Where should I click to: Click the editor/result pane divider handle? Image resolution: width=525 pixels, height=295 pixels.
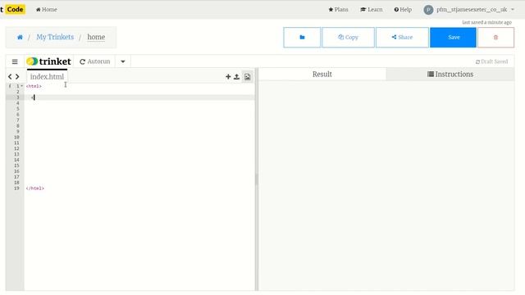coord(257,179)
